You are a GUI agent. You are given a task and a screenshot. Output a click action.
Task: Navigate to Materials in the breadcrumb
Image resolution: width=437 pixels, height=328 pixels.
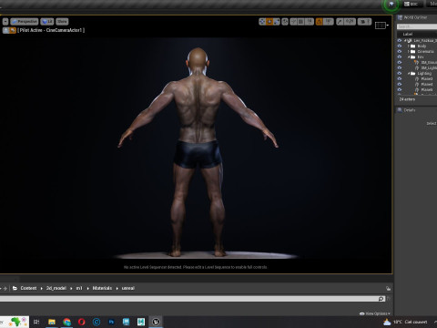[x=102, y=288]
